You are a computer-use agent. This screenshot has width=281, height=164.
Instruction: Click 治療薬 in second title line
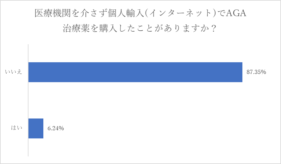76,28
